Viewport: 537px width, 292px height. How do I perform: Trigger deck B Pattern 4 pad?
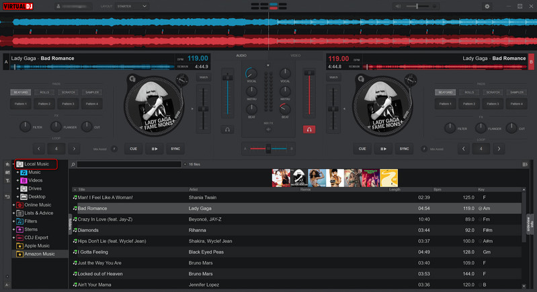tap(517, 104)
